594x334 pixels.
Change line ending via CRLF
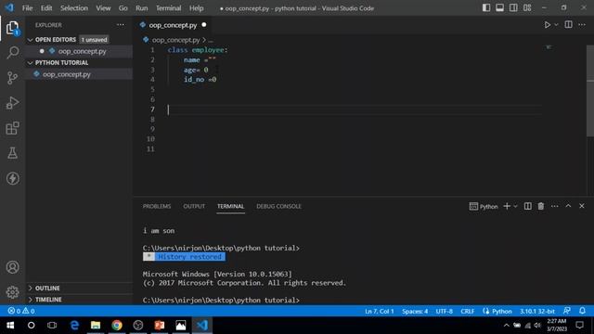(x=468, y=311)
